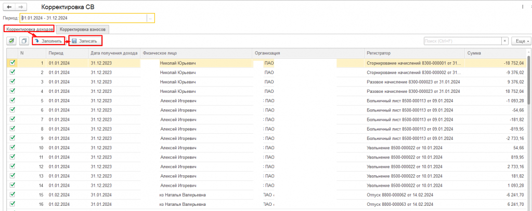Toggle the checkbox in row 5
This screenshot has width=532, height=211.
click(x=12, y=101)
